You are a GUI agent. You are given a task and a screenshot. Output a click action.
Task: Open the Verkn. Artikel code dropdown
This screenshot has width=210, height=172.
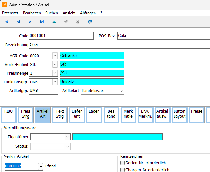pos(41,167)
